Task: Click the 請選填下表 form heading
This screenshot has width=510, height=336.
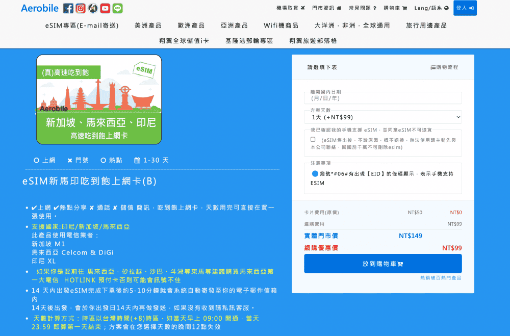Action: (x=322, y=67)
